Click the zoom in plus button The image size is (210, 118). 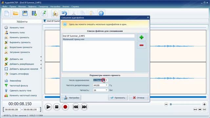click(204, 104)
